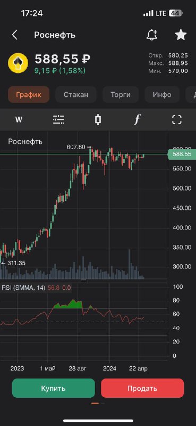
Task: Go back with the left chevron arrow
Action: tap(15, 35)
